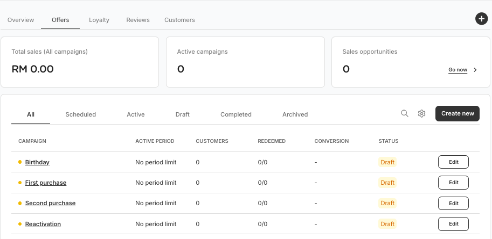Open table settings gear icon
The width and height of the screenshot is (492, 239).
click(421, 113)
